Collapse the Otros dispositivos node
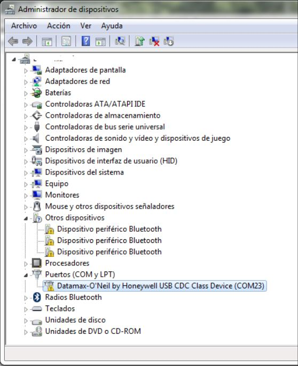The image size is (298, 366). pos(26,218)
